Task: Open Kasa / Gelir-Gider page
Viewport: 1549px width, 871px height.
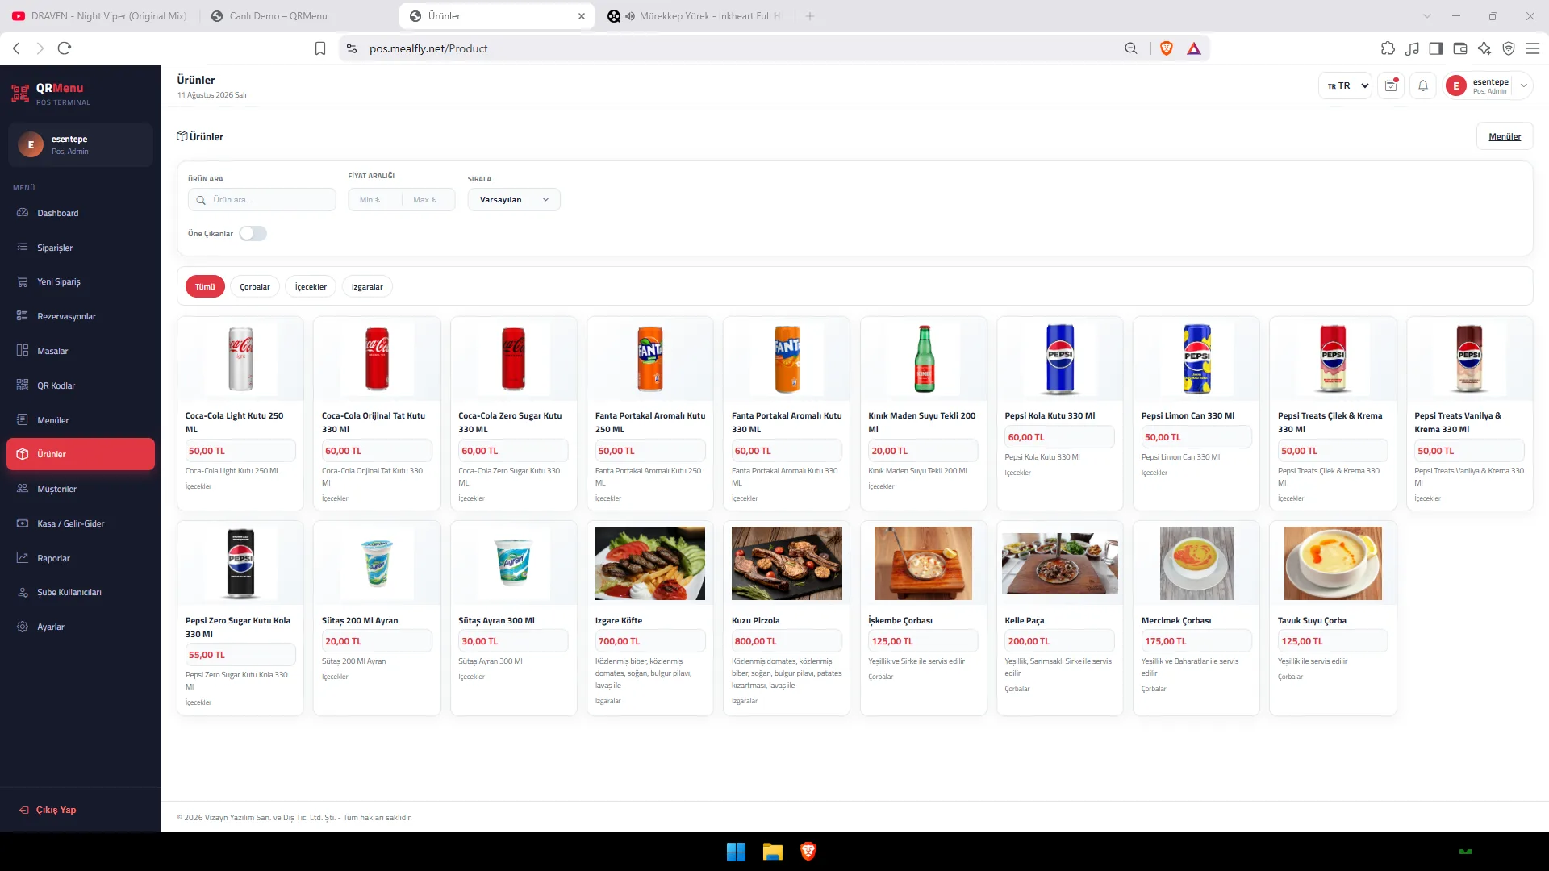Action: click(x=81, y=523)
